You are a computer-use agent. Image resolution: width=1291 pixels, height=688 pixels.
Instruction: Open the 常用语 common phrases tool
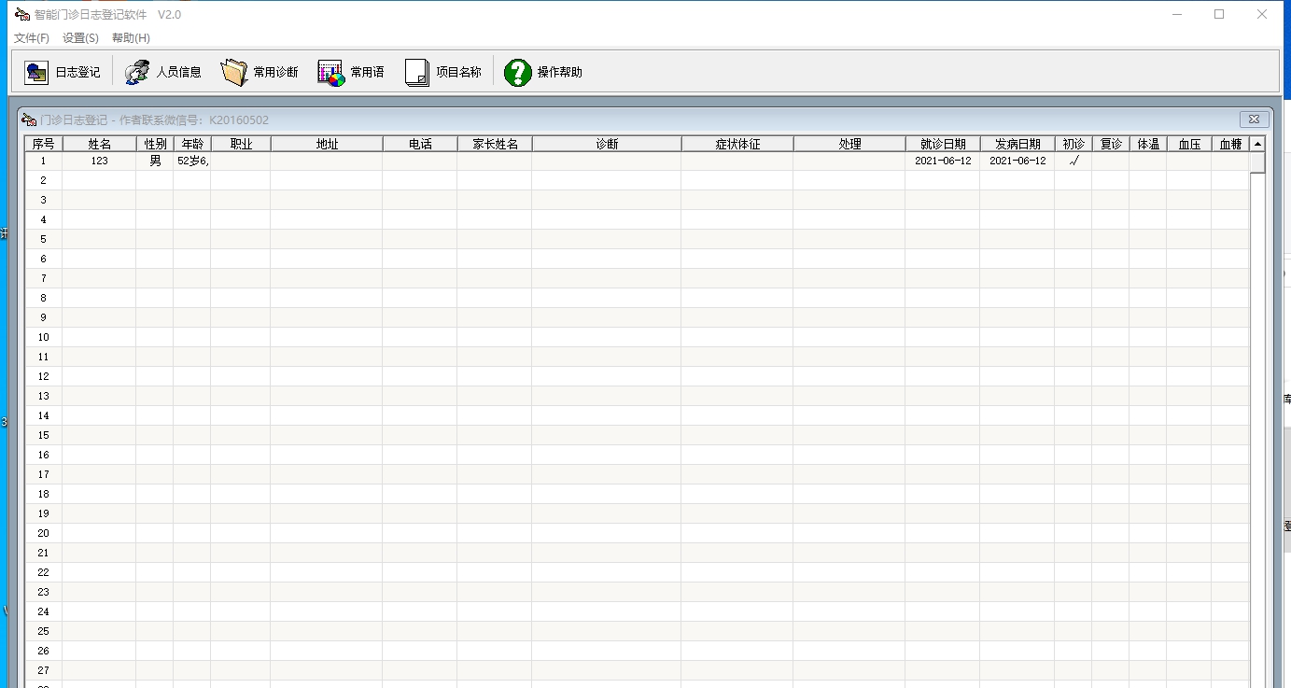coord(351,72)
